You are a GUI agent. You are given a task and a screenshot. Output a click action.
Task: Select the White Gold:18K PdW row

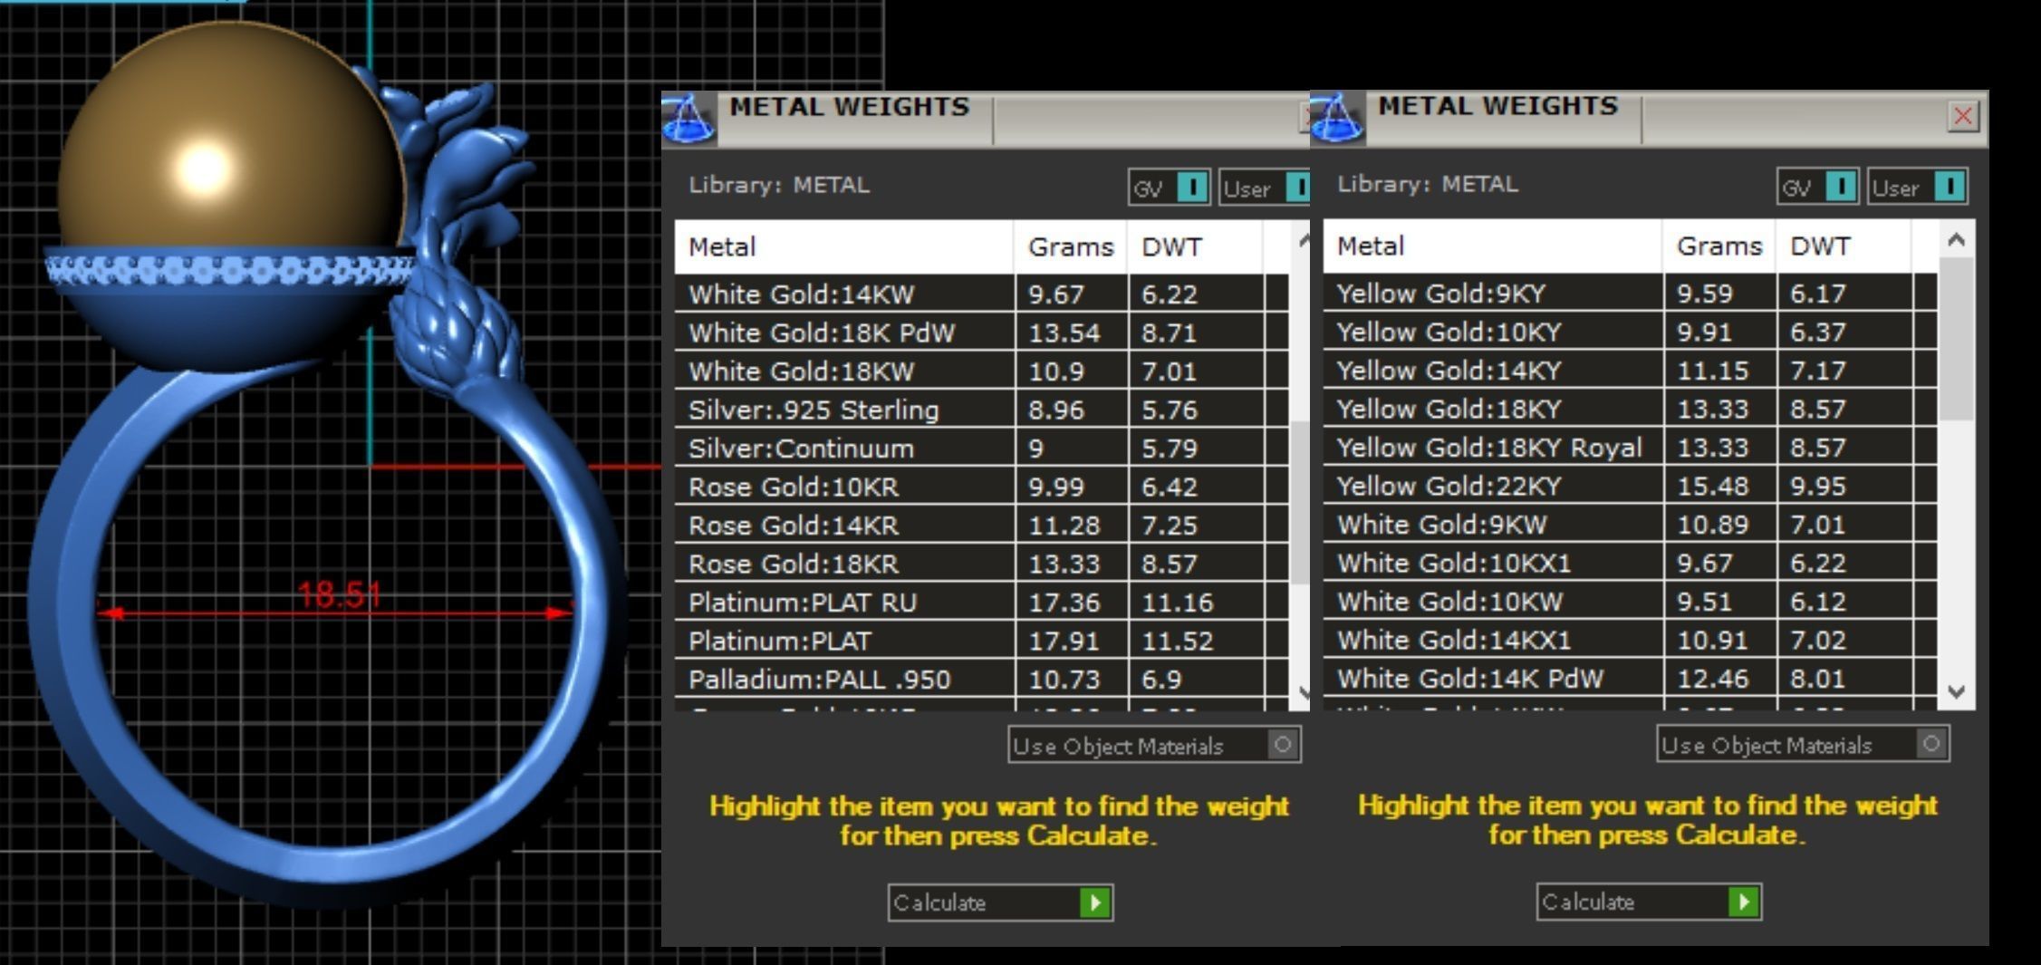coord(982,333)
